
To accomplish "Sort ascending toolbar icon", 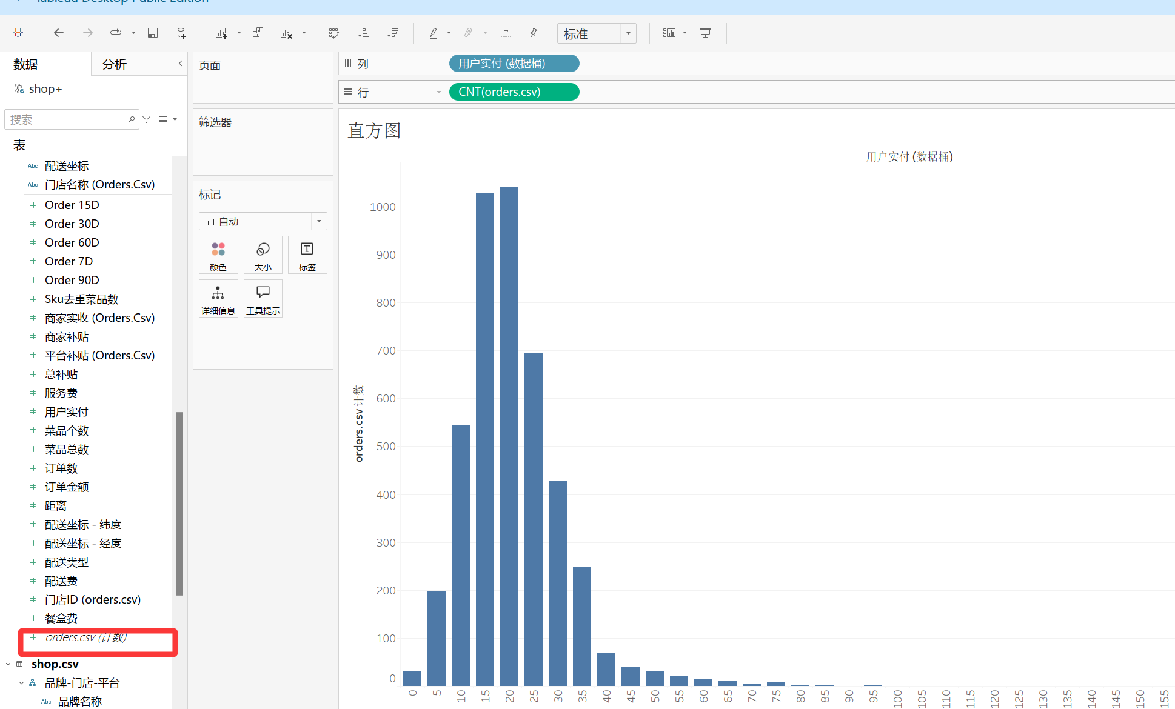I will pyautogui.click(x=364, y=33).
